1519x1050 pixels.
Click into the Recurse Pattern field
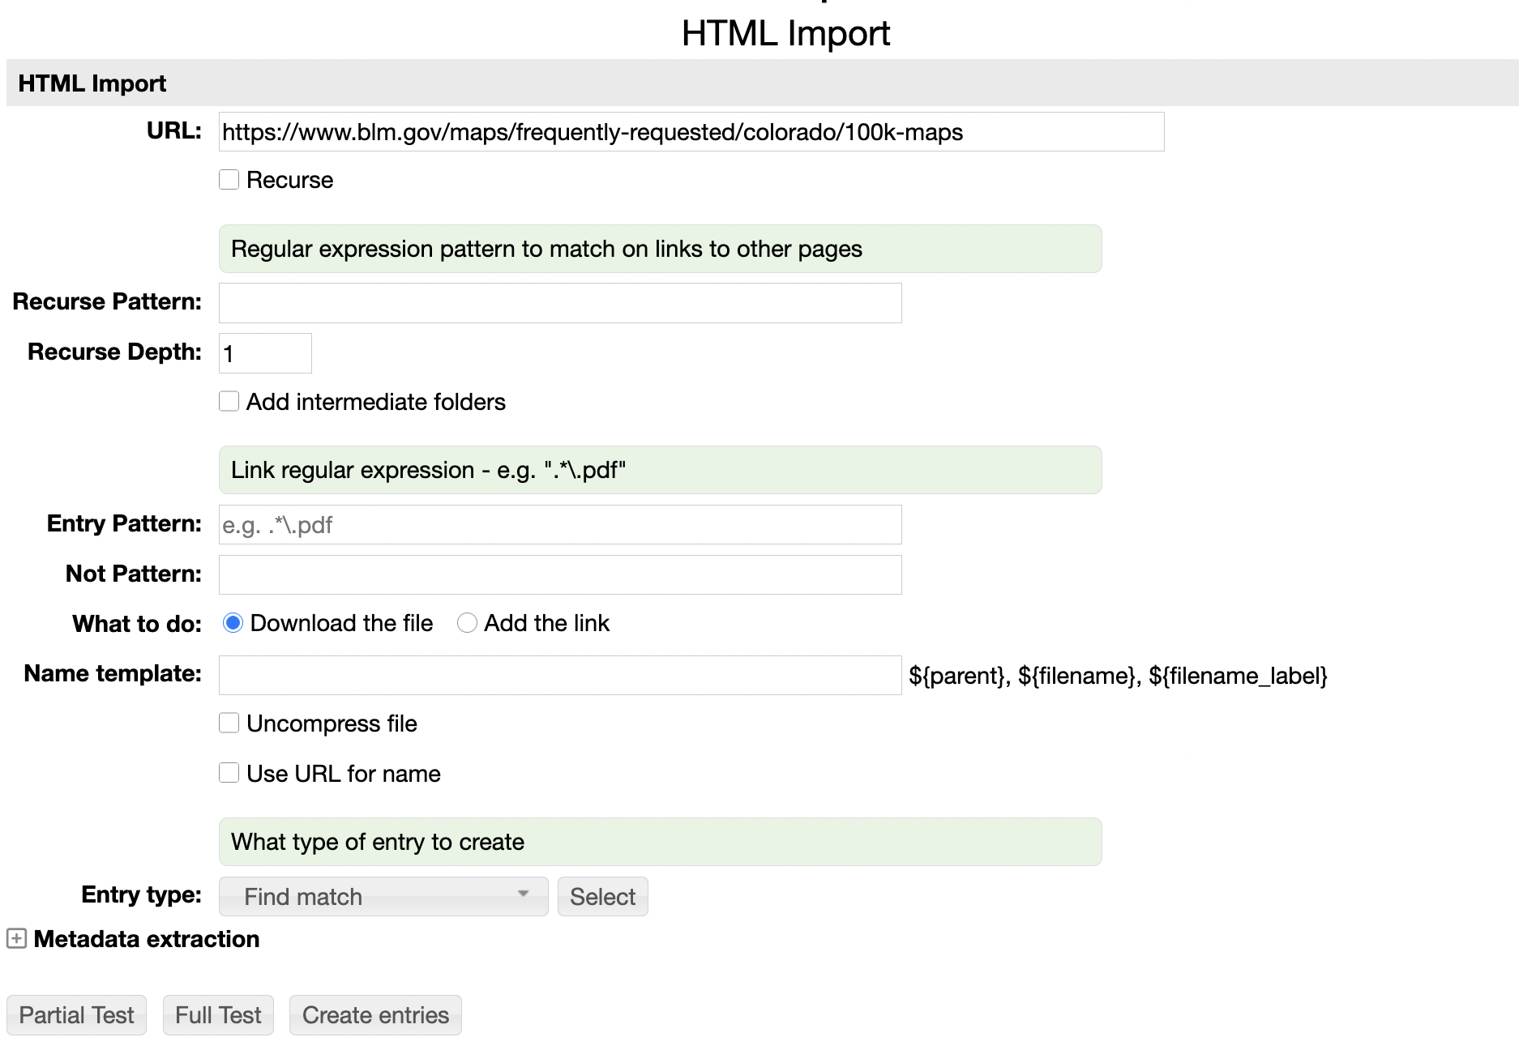point(559,303)
